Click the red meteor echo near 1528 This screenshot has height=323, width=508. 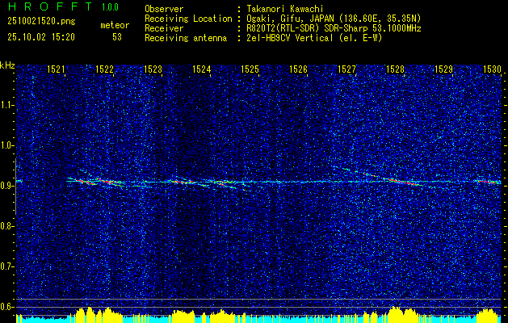click(x=401, y=181)
